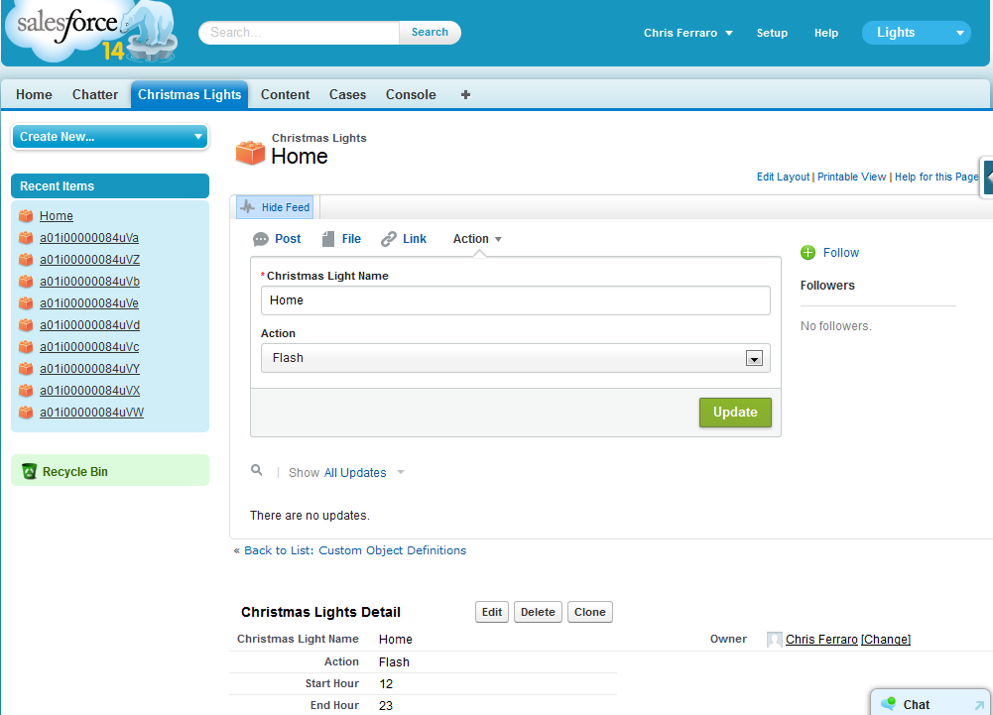The image size is (993, 715).
Task: Toggle Hide Feed button
Action: pyautogui.click(x=276, y=207)
